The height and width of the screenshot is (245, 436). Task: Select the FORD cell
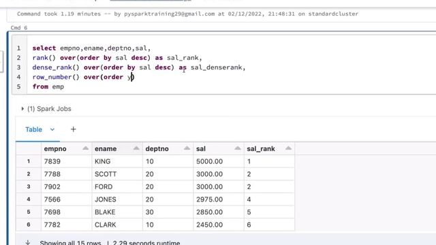pyautogui.click(x=117, y=186)
